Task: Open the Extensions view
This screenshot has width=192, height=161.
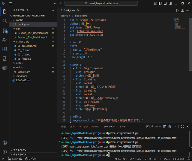Action: (4, 49)
